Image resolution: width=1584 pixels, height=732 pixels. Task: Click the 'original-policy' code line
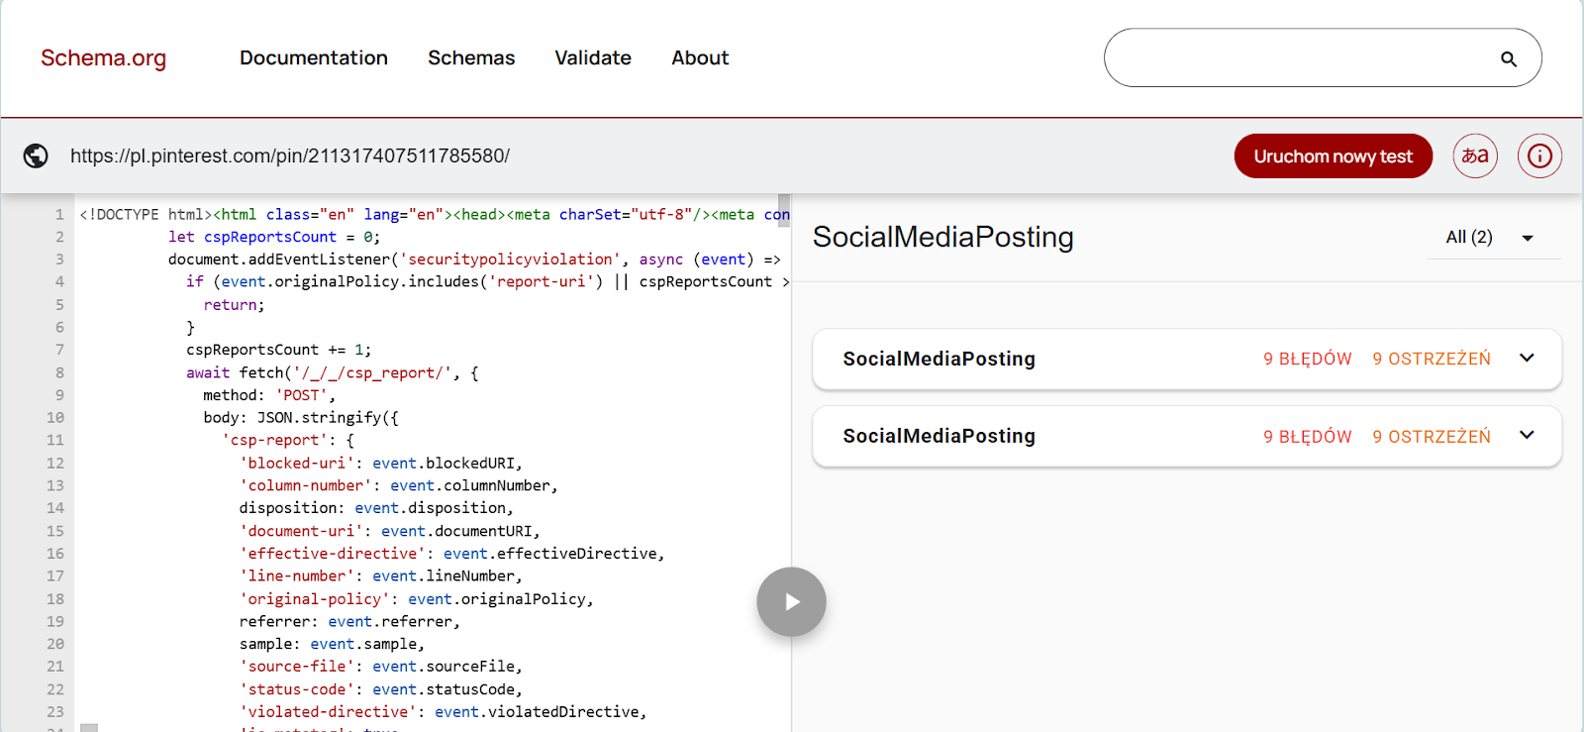coord(417,599)
